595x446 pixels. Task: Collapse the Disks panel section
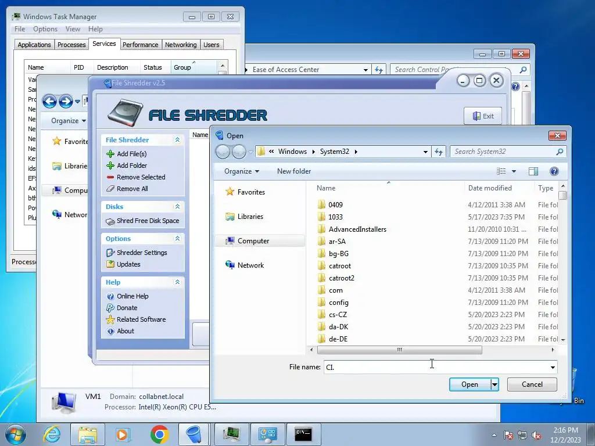[177, 207]
